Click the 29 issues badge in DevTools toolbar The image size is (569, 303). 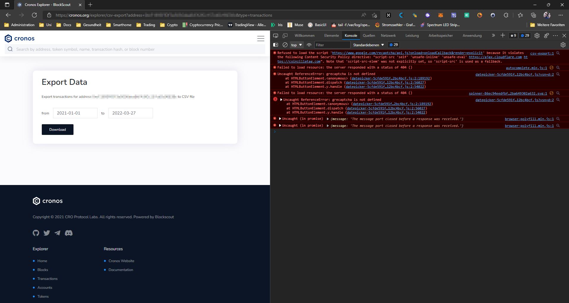coord(525,36)
